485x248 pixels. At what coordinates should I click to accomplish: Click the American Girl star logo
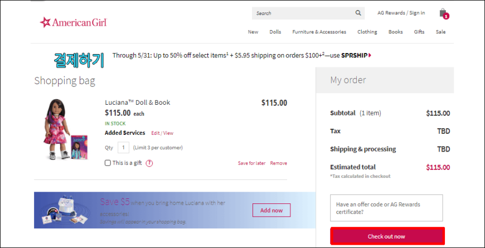tap(45, 22)
